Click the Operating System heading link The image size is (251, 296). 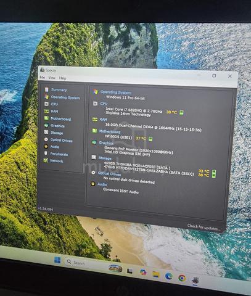click(x=116, y=92)
